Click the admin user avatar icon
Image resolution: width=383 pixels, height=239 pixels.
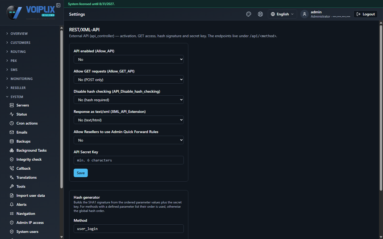pos(305,14)
